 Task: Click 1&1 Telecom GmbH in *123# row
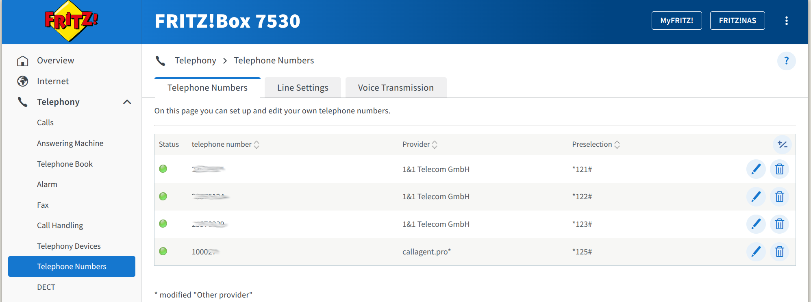click(436, 224)
